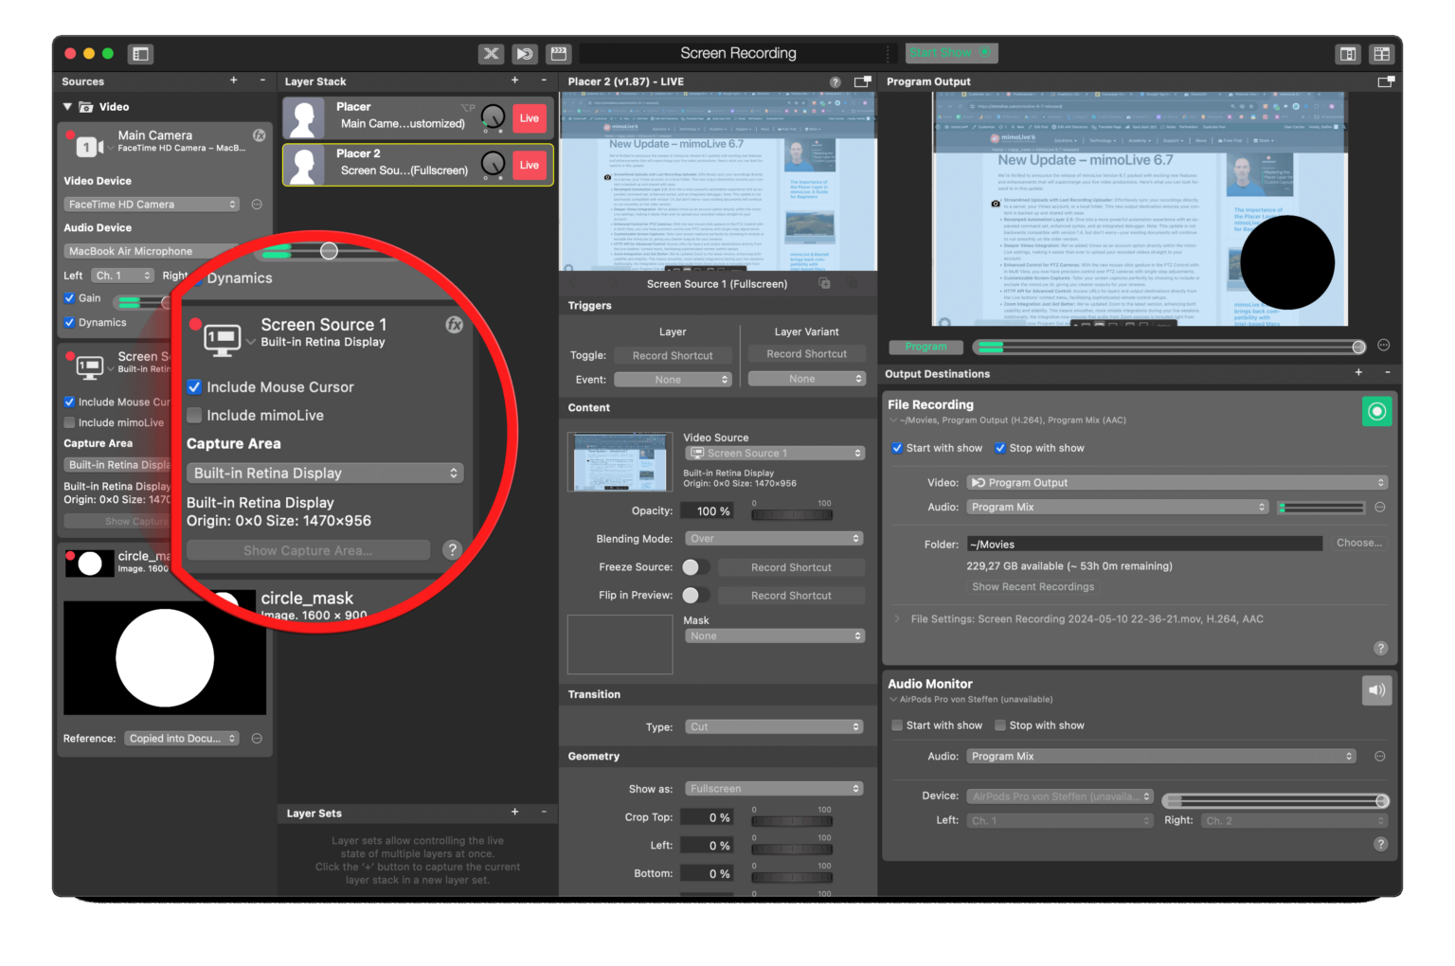This screenshot has width=1455, height=966.
Task: Add a new Output Destination with plus
Action: point(1358,373)
